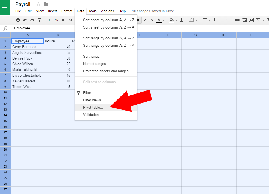Click the insert link icon
The image size is (269, 194).
pos(237,20)
